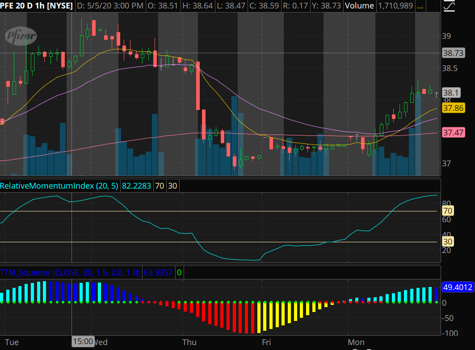Click the 70 overbought level bubble
The height and width of the screenshot is (350, 475).
tap(447, 211)
